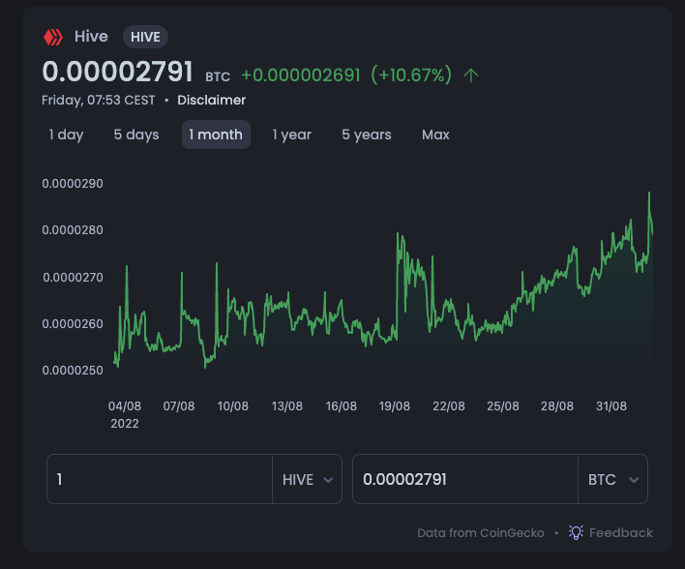The height and width of the screenshot is (569, 685).
Task: Click the 16/08 date label
Action: pyautogui.click(x=342, y=406)
